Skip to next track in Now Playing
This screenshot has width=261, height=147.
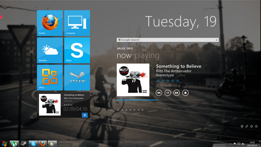(176, 93)
